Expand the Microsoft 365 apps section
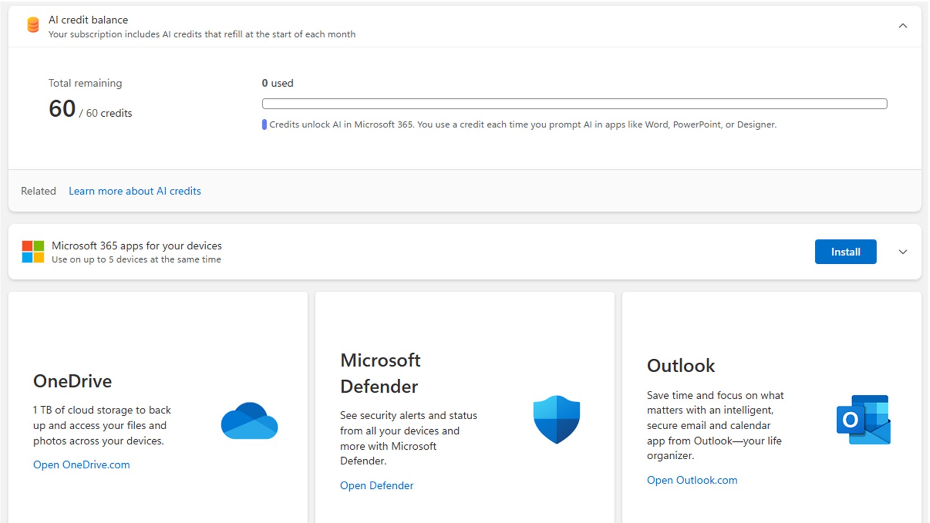Screen dimensions: 930x523 coord(903,252)
